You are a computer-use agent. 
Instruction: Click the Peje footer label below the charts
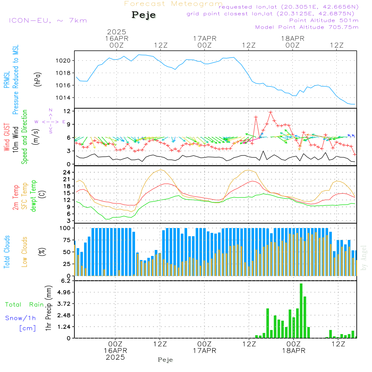(166, 360)
